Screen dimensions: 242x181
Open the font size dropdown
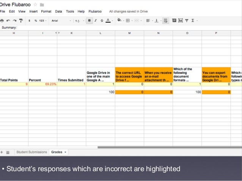click(80, 21)
